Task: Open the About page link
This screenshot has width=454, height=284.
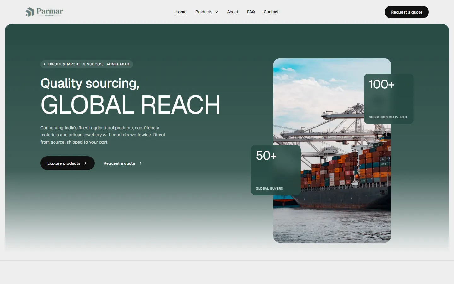Action: pos(233,12)
